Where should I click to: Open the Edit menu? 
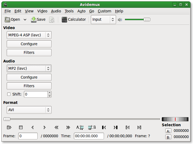[18, 11]
